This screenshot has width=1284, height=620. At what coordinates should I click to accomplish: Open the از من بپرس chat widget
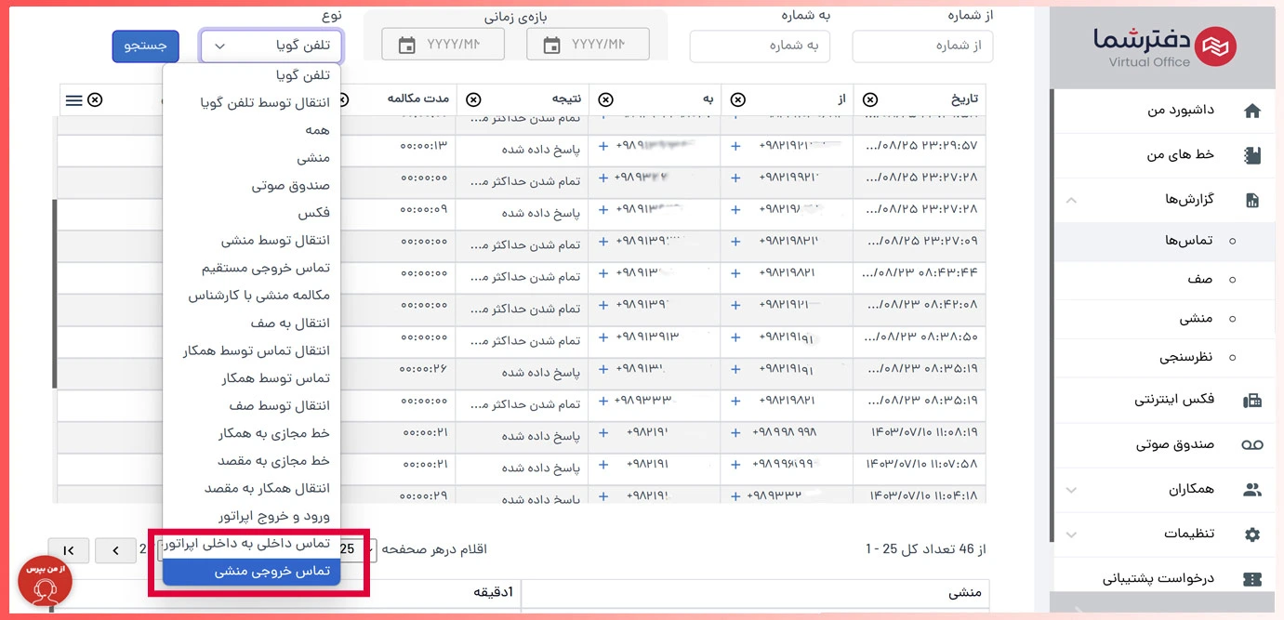pos(46,581)
